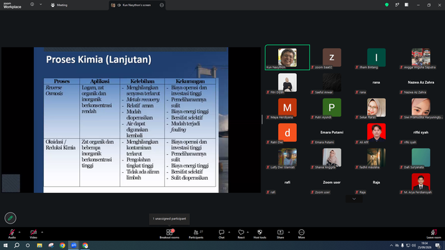This screenshot has width=445, height=250.
Task: Unmute microphone with the Audio button
Action: [x=12, y=234]
